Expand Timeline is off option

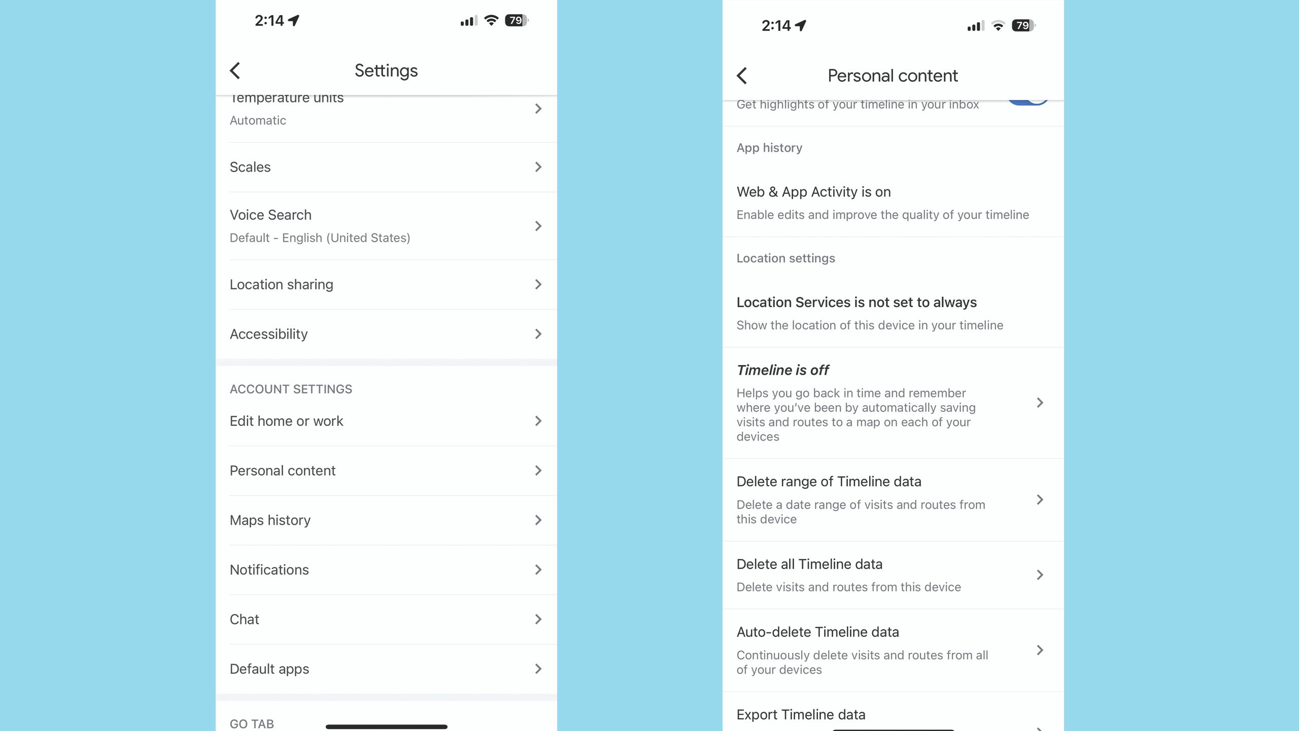coord(1039,402)
